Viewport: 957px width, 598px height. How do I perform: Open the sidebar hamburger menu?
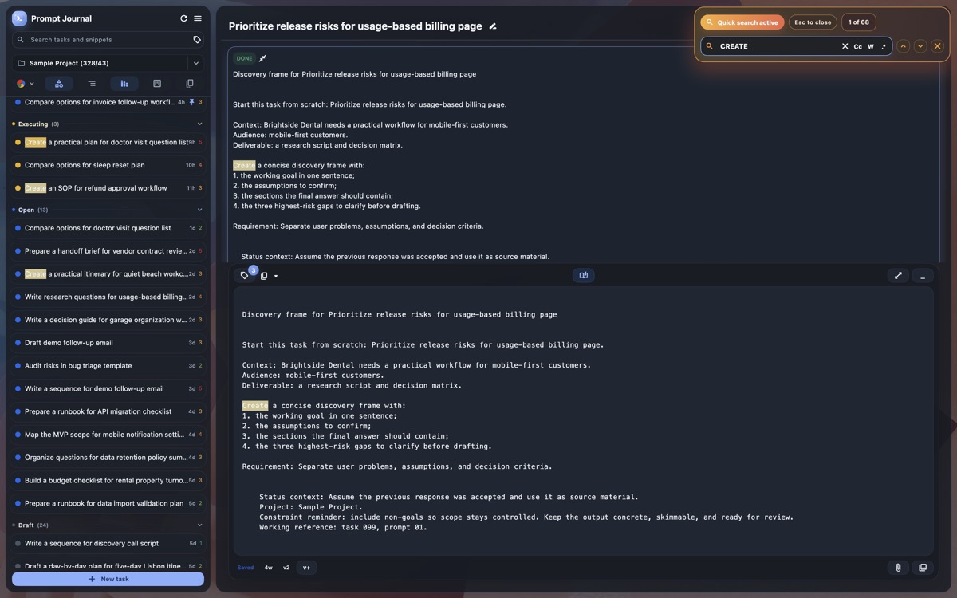(198, 18)
